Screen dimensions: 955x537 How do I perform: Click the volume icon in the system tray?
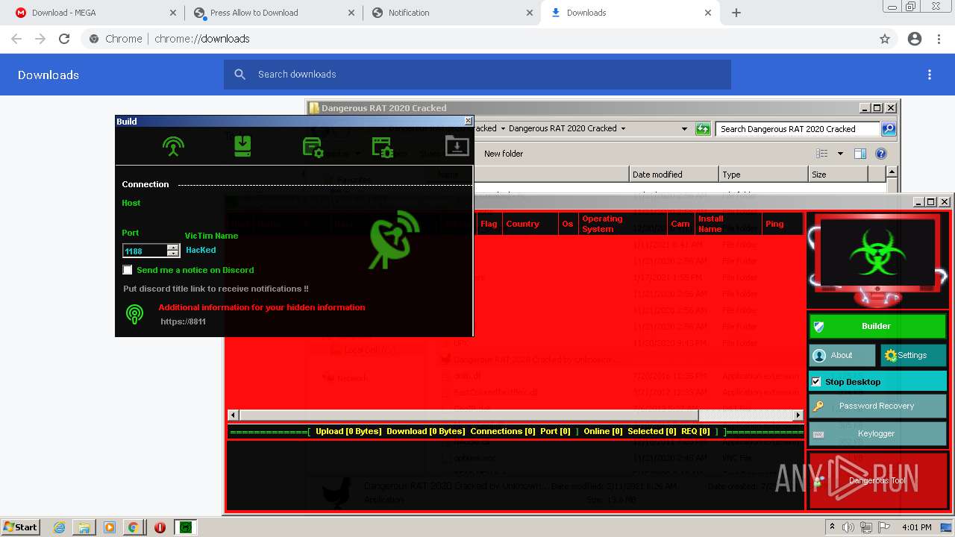tap(848, 527)
